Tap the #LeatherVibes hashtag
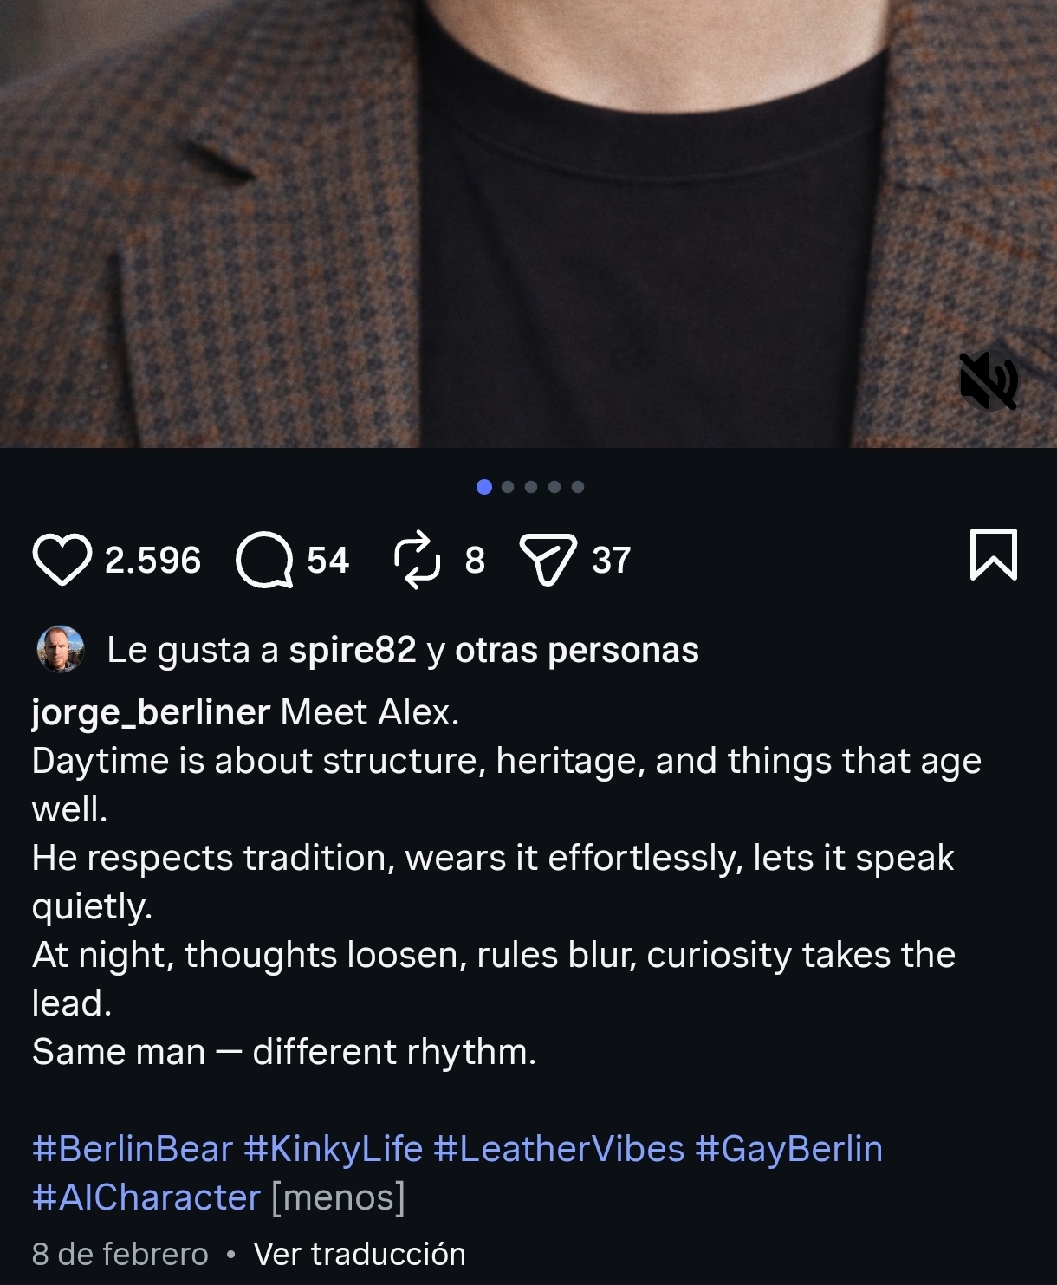Screen dimensions: 1057x1285 (559, 1149)
